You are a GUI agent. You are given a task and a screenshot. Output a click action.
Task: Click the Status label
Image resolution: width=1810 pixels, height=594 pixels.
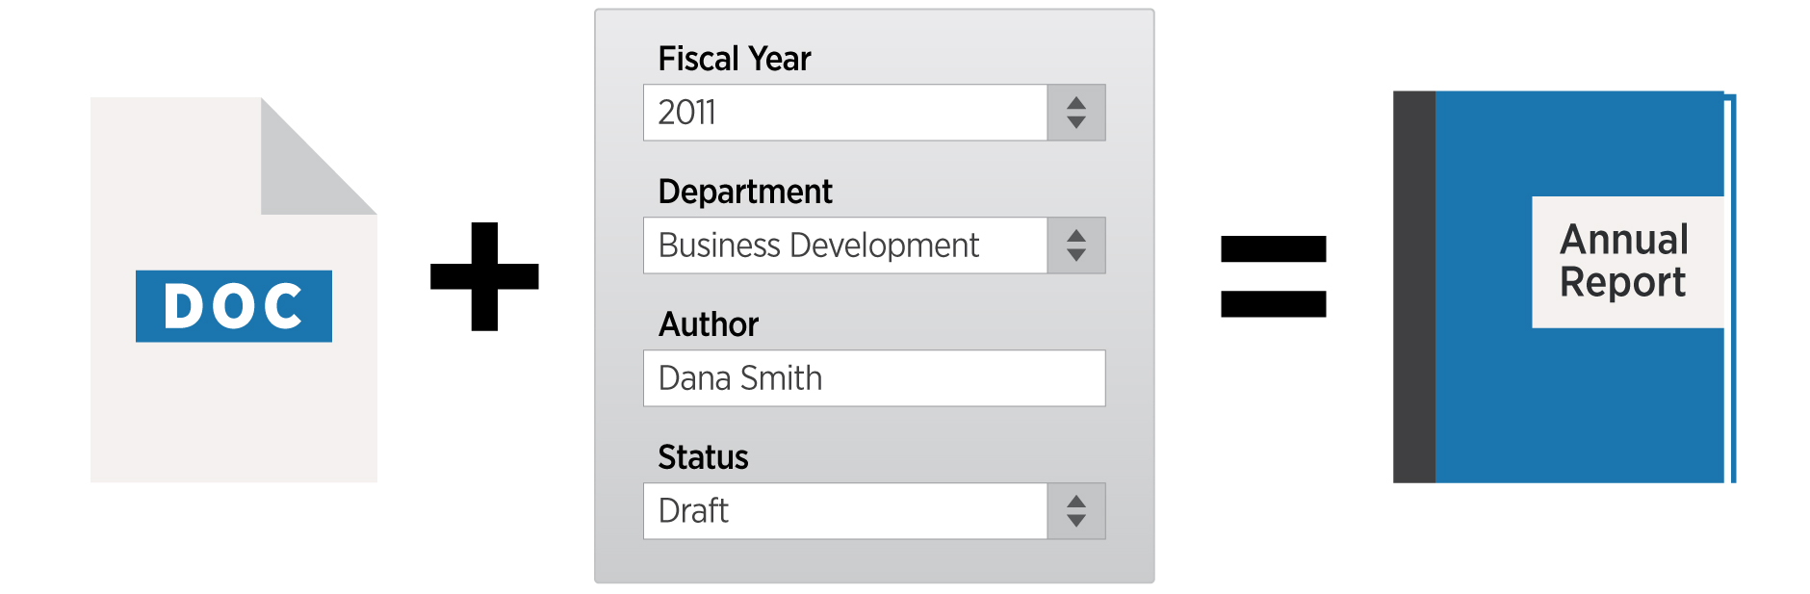pyautogui.click(x=703, y=457)
